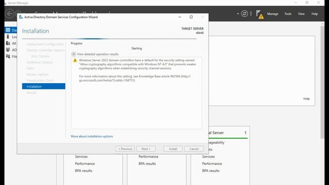Viewport: 329px width, 185px height.
Task: Click the Starting progress status text
Action: click(137, 48)
